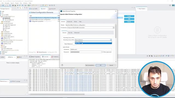175x98 pixels.
Task: Open the my-sys-kafka editor tab
Action: coord(33,9)
